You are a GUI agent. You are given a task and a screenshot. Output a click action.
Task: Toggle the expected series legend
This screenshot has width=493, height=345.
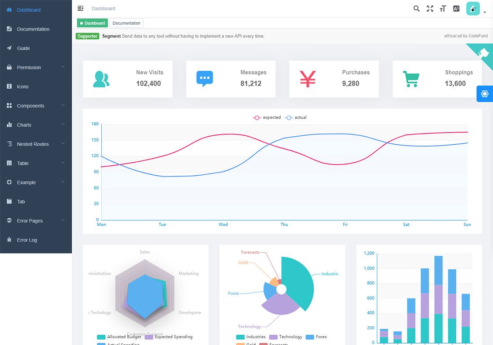point(267,117)
